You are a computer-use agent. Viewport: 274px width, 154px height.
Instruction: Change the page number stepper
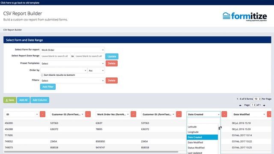(253, 105)
